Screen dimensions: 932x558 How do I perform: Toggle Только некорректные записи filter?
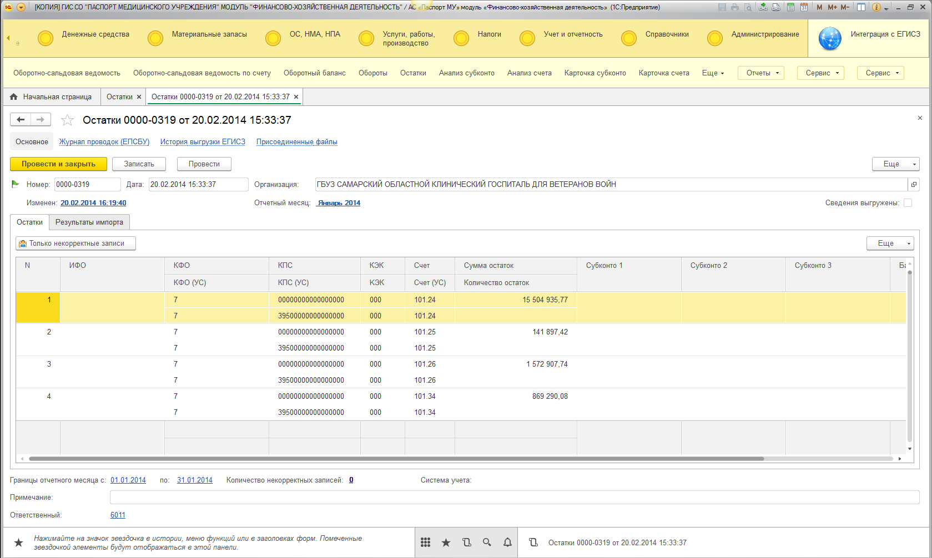(75, 244)
